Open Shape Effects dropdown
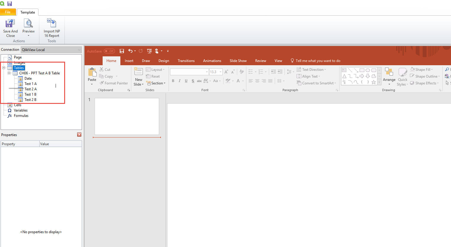 [424, 83]
